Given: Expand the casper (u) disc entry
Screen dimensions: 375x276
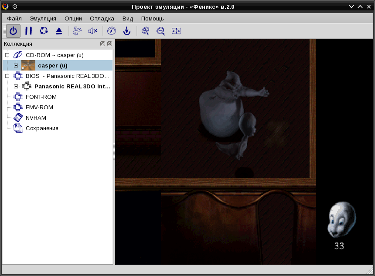Looking at the screenshot, I should (x=16, y=66).
